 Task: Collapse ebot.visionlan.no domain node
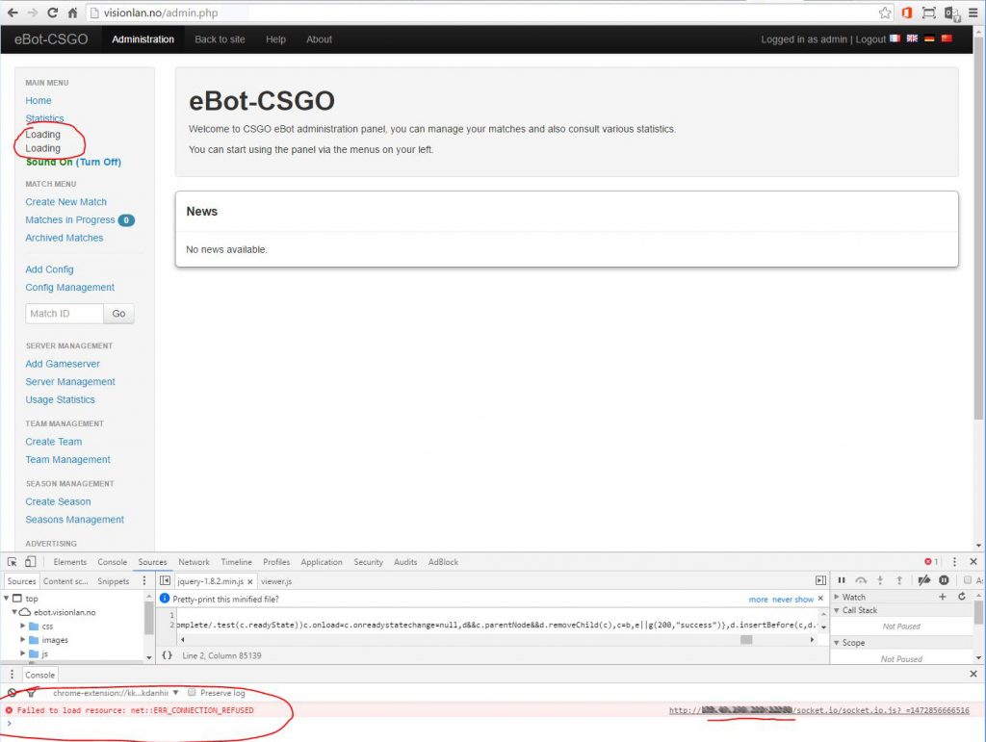point(13,612)
